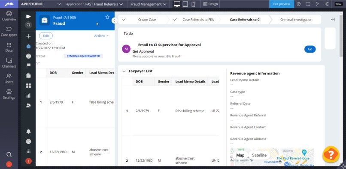Open the Data section
This screenshot has height=169, width=346.
[x=9, y=47]
